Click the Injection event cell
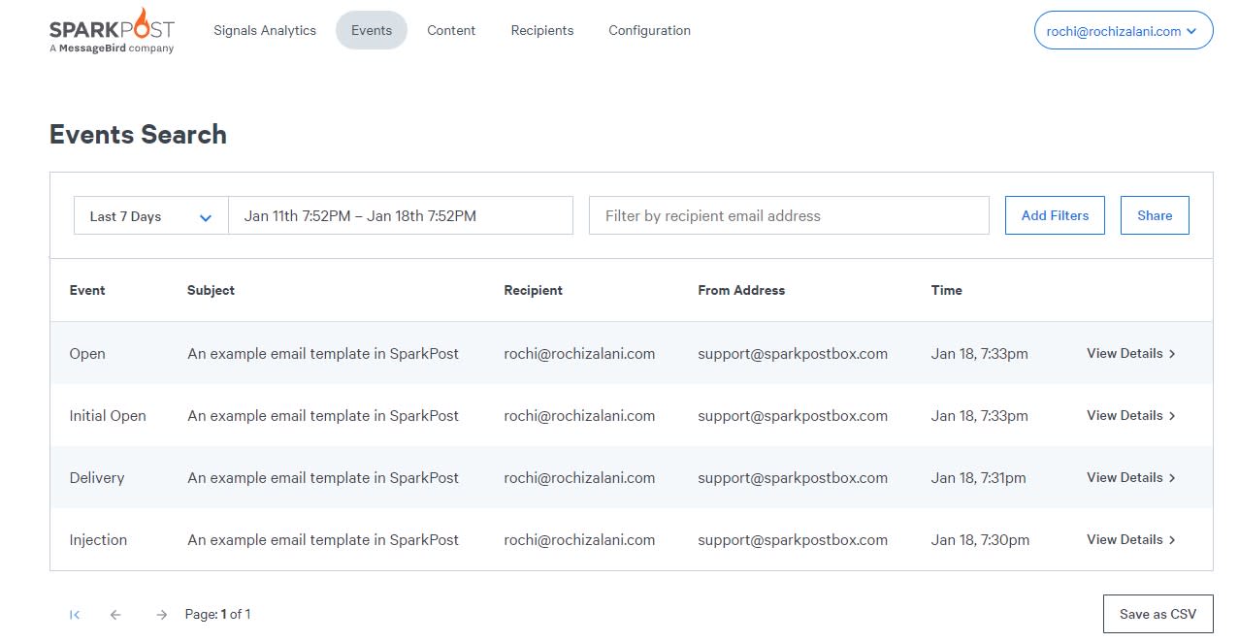Screen dimensions: 1239x642 pyautogui.click(x=98, y=540)
